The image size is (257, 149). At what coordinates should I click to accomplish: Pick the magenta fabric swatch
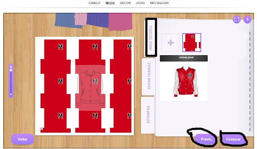coord(120,22)
